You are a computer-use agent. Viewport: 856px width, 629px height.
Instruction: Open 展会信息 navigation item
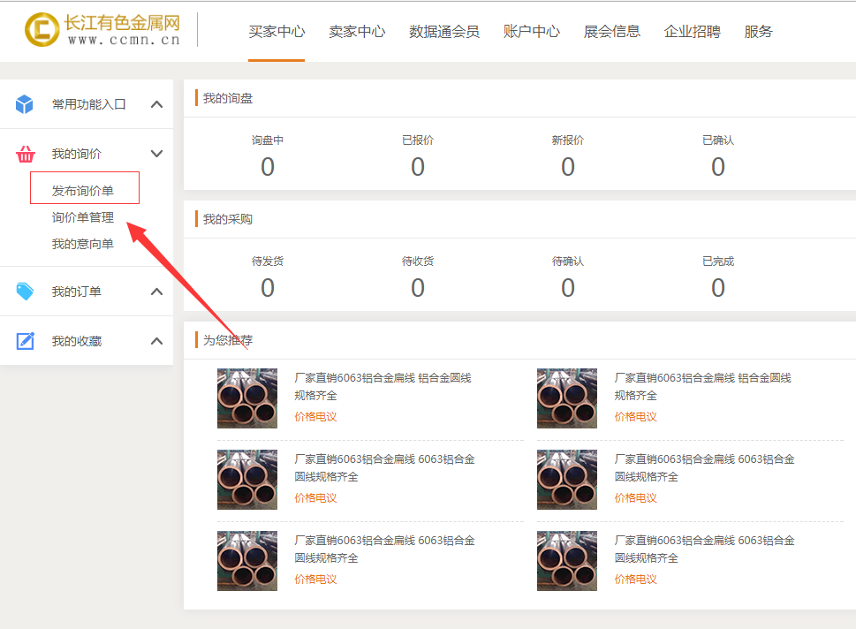[x=612, y=32]
